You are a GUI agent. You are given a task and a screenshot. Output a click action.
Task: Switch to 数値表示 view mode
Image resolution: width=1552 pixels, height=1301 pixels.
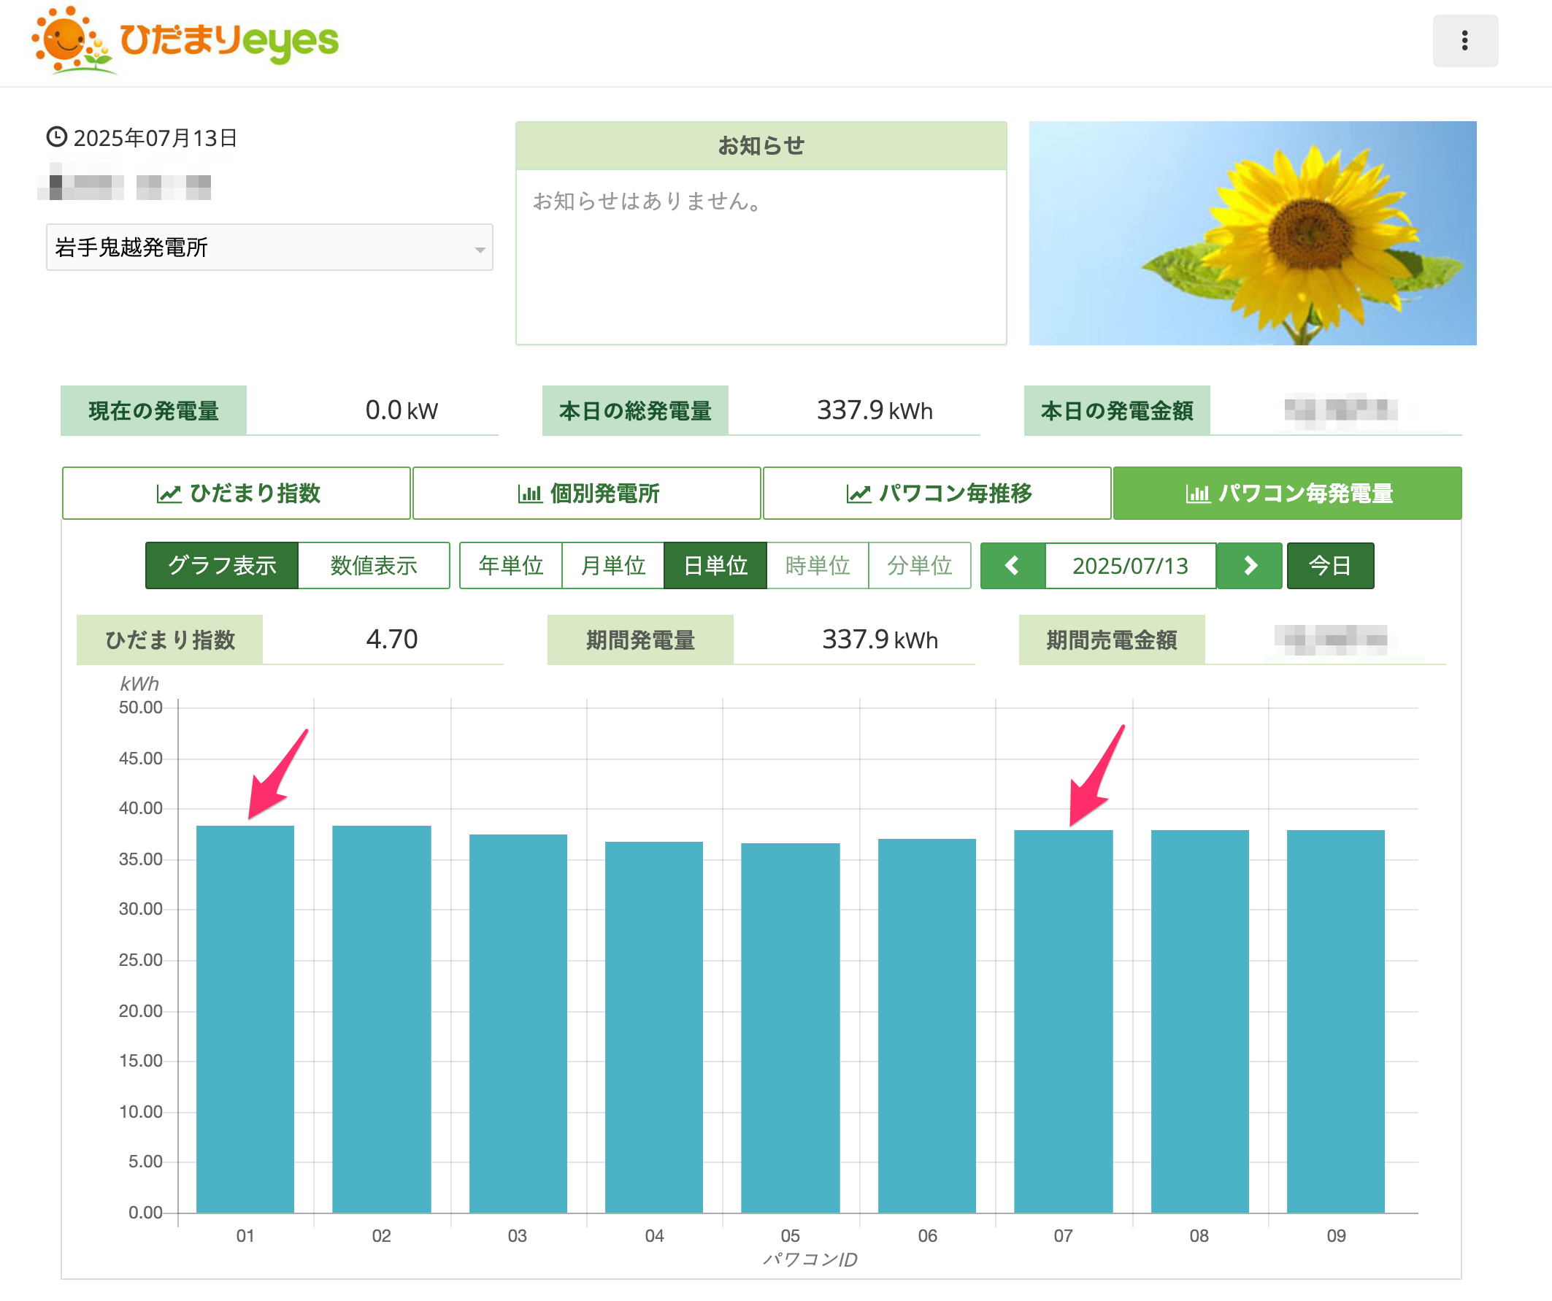click(374, 566)
